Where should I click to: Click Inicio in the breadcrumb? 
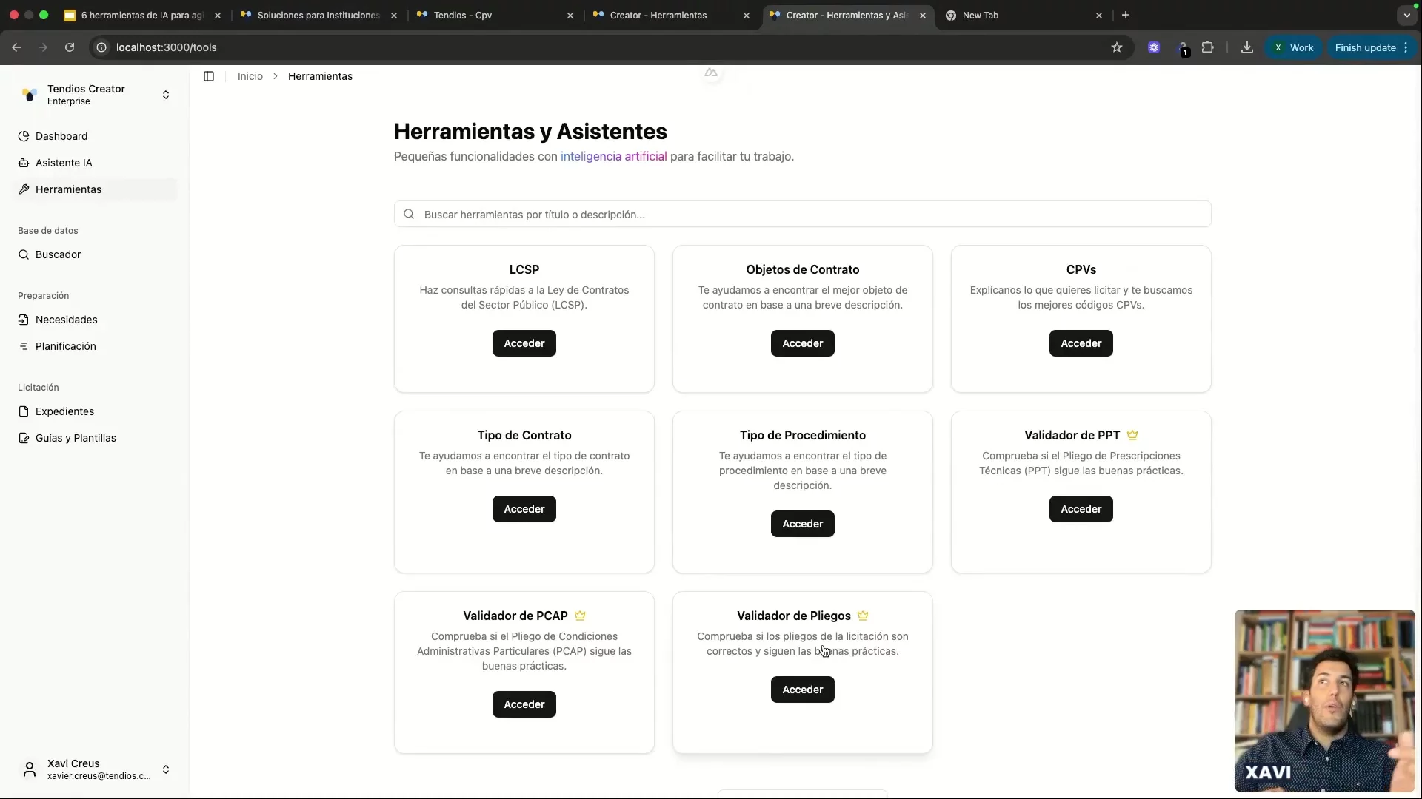[250, 76]
